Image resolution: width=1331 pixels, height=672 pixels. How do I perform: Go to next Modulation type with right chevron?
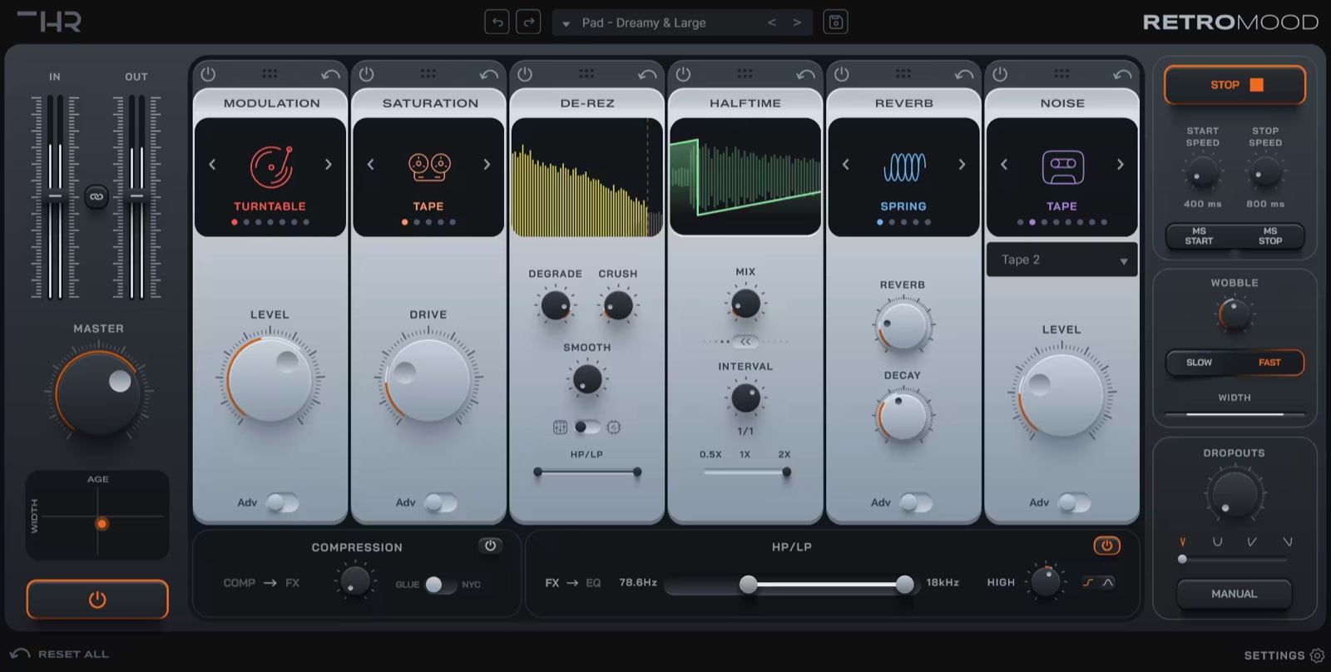point(329,165)
